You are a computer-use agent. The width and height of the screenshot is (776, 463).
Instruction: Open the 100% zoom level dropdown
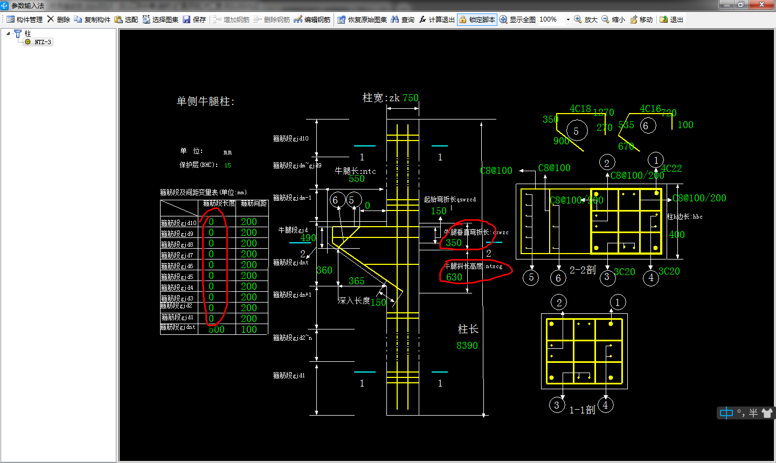(568, 19)
